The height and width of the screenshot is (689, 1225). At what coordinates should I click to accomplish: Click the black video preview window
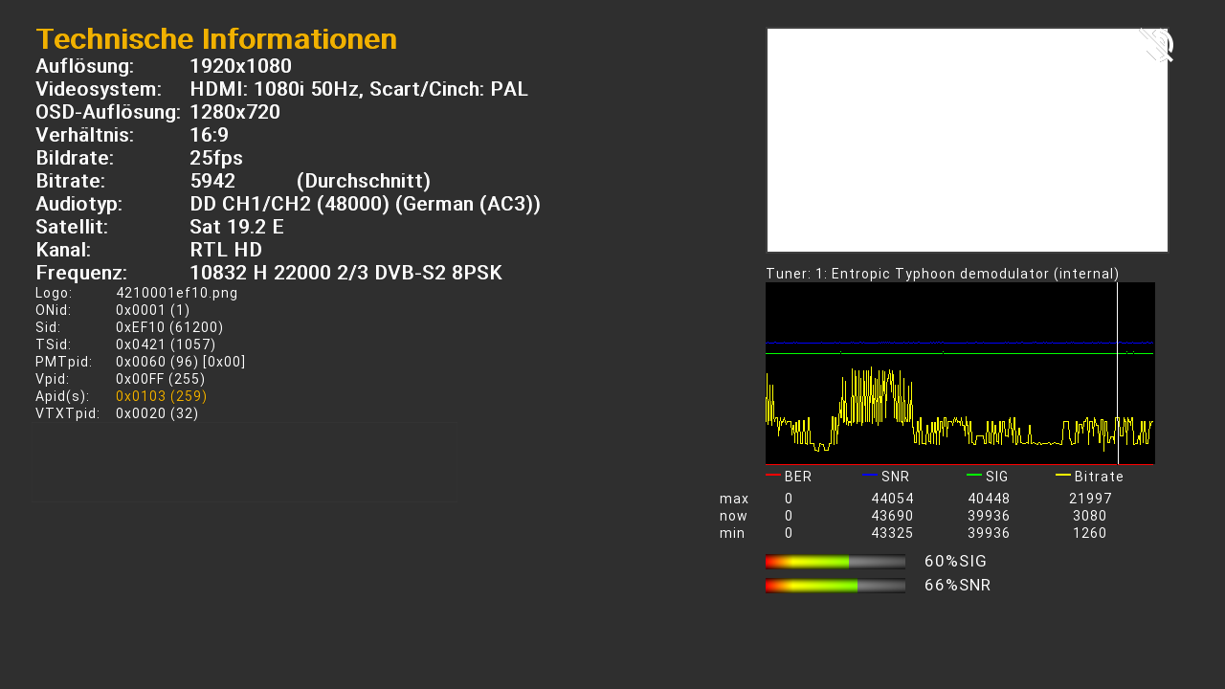point(967,140)
